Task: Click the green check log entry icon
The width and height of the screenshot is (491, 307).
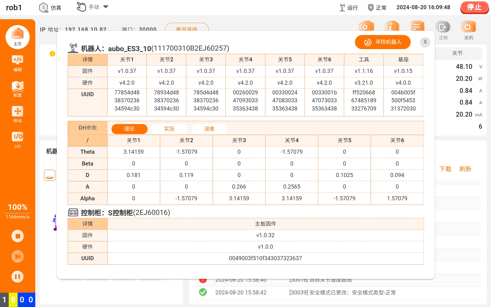Action: click(203, 292)
